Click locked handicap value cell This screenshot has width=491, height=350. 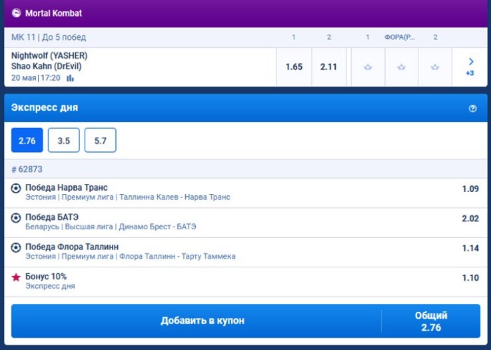(402, 67)
